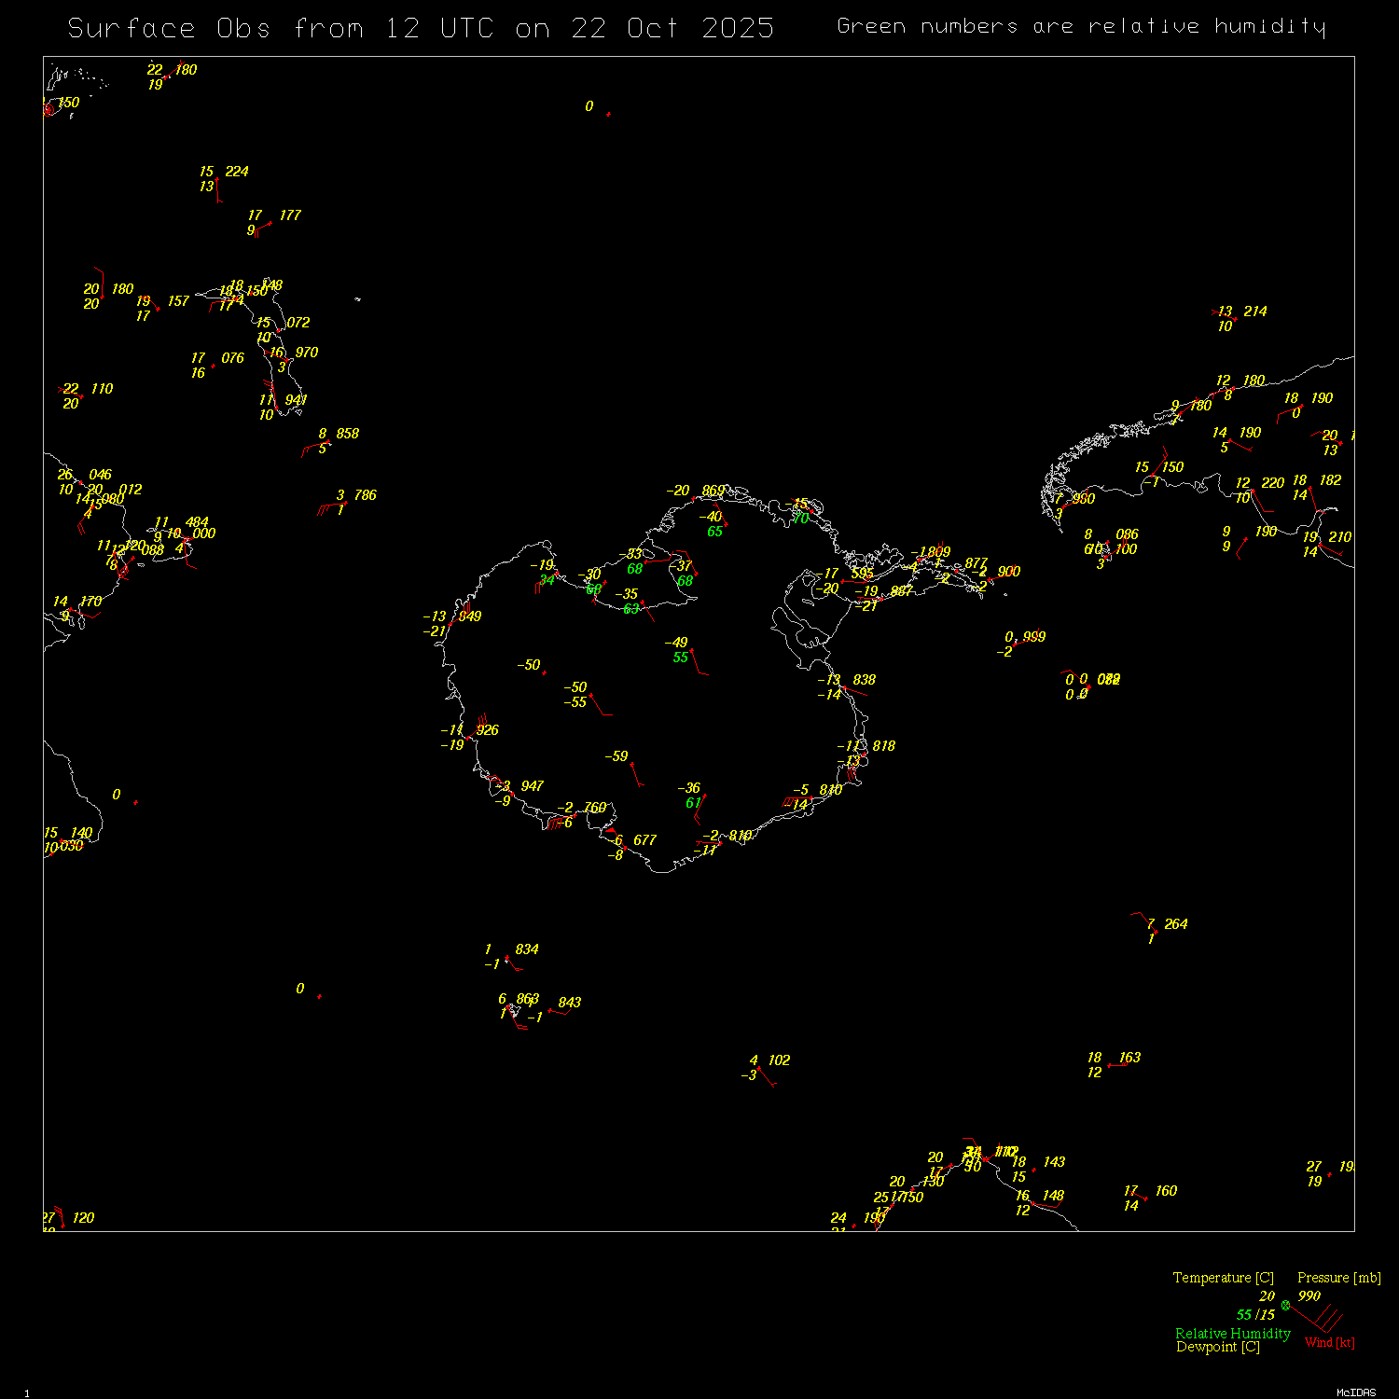The image size is (1399, 1399).
Task: Click the station plot showing 13 and 214
Action: click(x=1236, y=319)
